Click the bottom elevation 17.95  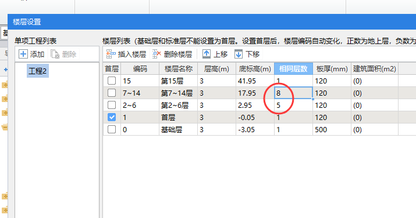255,93
